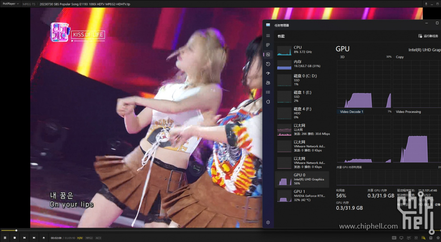The width and height of the screenshot is (441, 242).
Task: Click the 3D engine usage graph
Action: pos(364,84)
